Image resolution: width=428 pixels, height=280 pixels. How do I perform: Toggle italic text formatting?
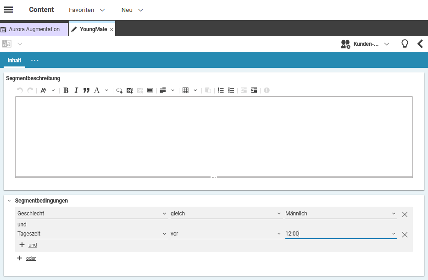[76, 90]
